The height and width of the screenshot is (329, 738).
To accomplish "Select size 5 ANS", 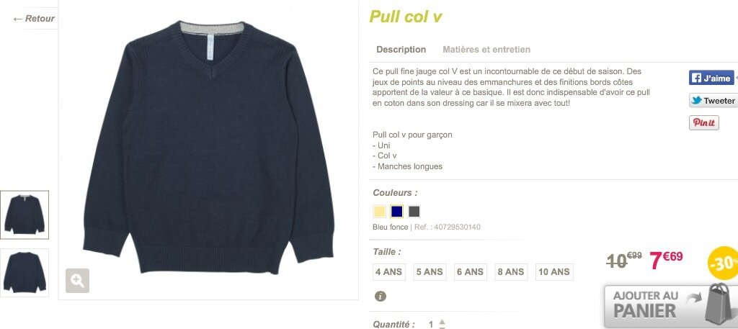I will click(430, 272).
